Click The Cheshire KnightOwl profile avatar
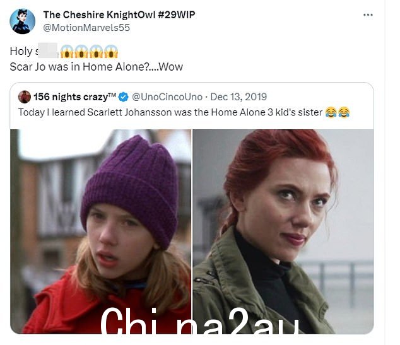The height and width of the screenshot is (345, 400). (23, 21)
